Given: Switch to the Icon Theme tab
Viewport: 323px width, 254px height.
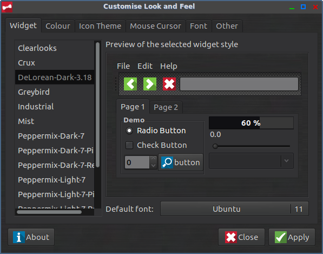Looking at the screenshot, I should 100,26.
